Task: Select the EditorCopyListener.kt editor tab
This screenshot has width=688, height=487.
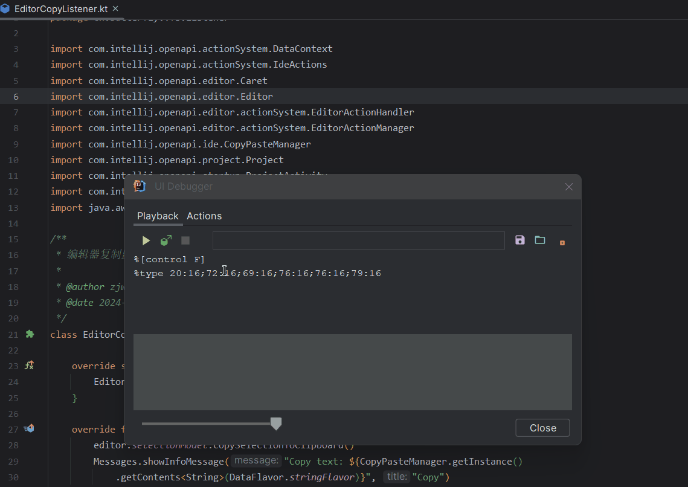Action: (61, 9)
